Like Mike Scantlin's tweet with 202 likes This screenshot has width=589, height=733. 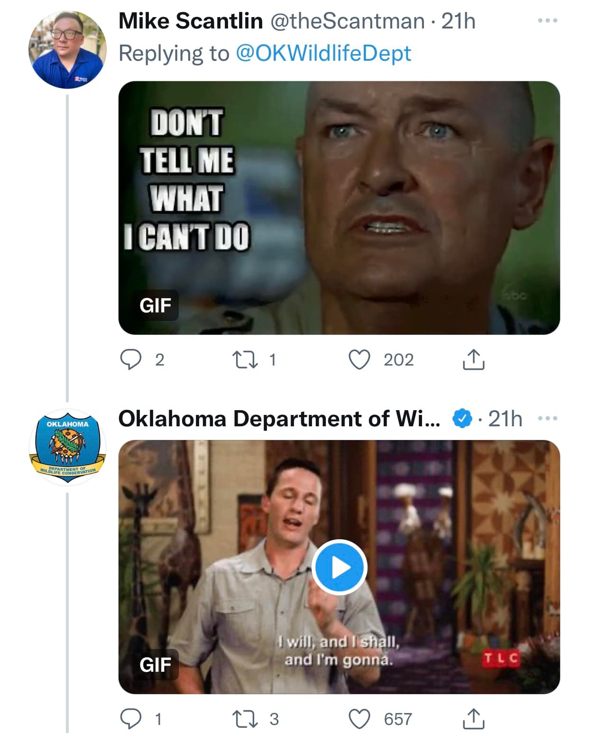(359, 359)
